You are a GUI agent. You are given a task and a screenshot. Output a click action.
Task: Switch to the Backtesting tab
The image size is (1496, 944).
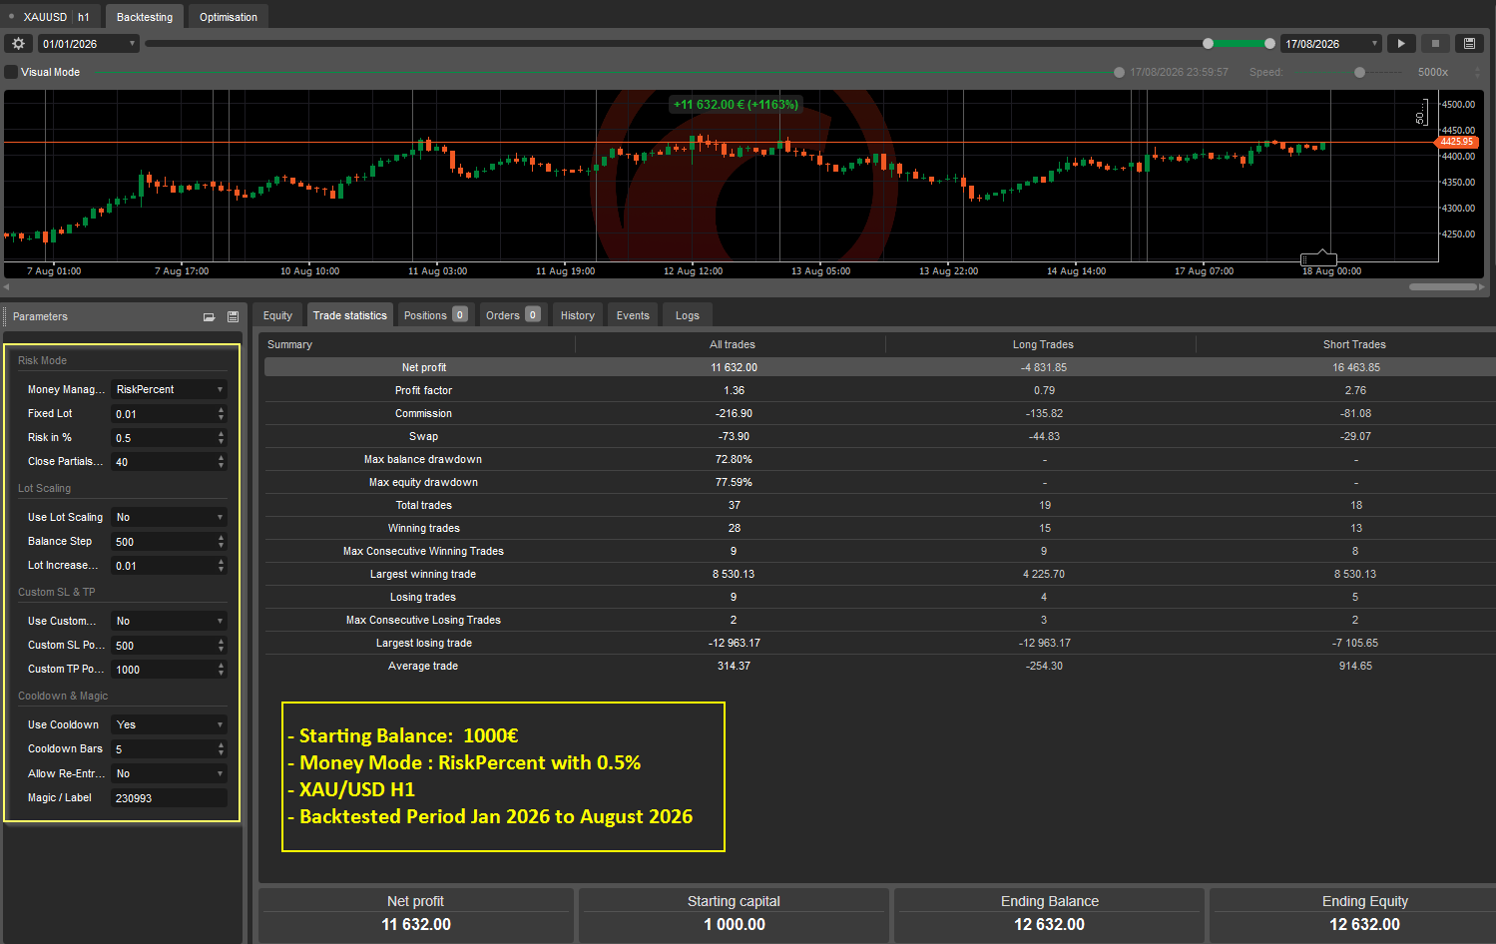pyautogui.click(x=145, y=17)
